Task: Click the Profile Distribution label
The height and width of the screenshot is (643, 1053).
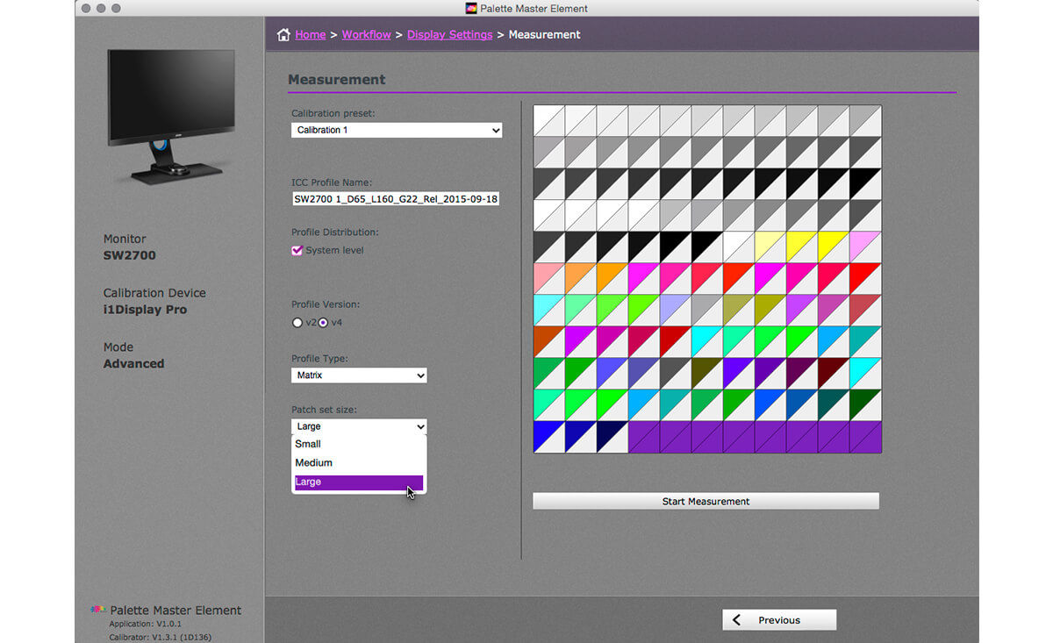Action: [x=335, y=232]
